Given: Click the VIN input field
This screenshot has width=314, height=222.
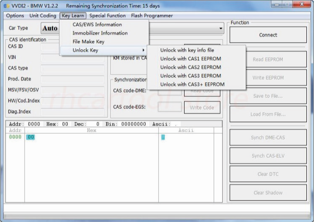Looking at the screenshot, I should (x=72, y=58).
